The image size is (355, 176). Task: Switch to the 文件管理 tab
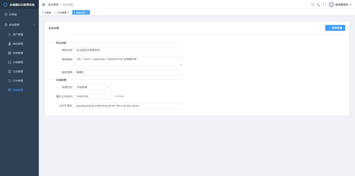coord(62,13)
